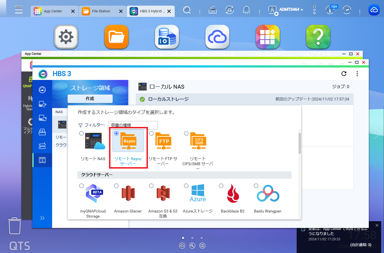Open HBS 3 Services sidebar icon
The height and width of the screenshot is (253, 384).
click(42, 146)
